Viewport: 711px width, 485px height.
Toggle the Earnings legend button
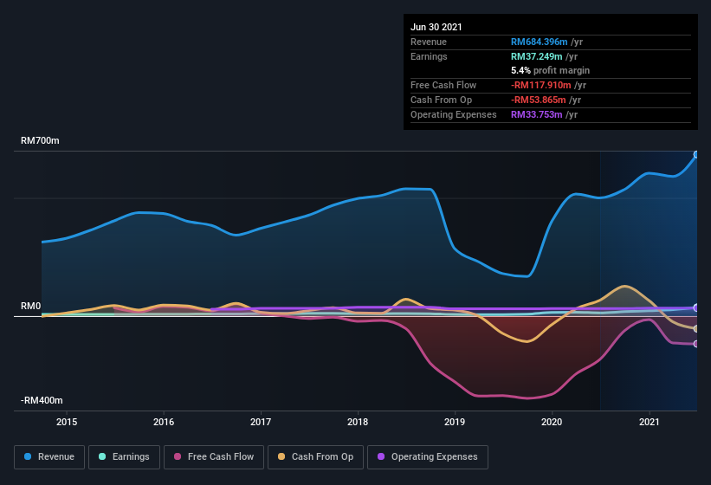(124, 457)
